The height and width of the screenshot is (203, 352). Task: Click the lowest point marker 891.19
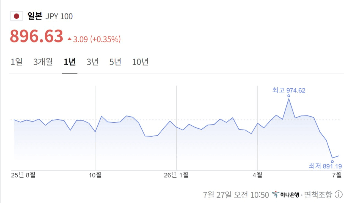click(332, 162)
